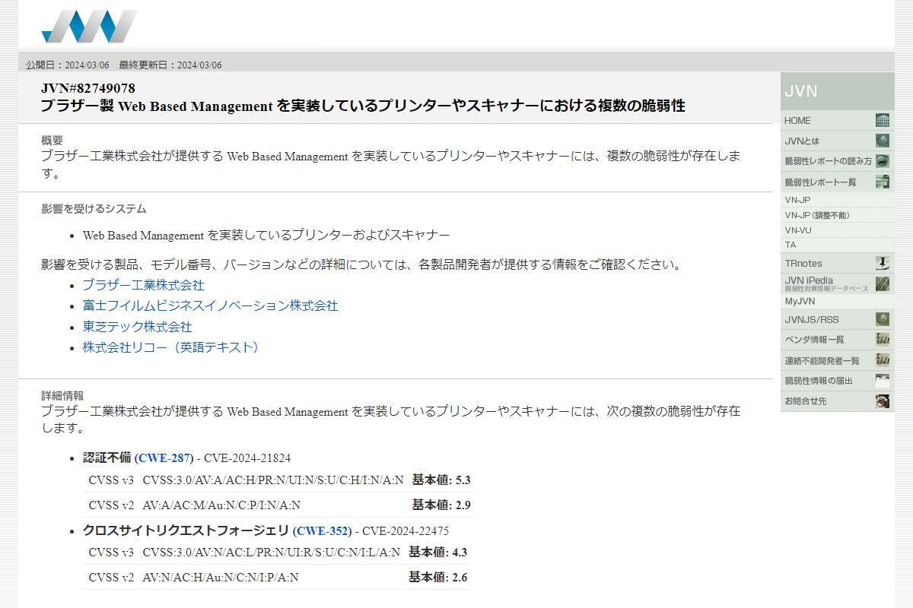Open 連絡不能開発者一覧 menu item

tap(837, 360)
